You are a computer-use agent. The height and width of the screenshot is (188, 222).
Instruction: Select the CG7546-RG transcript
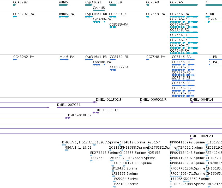(184, 48)
